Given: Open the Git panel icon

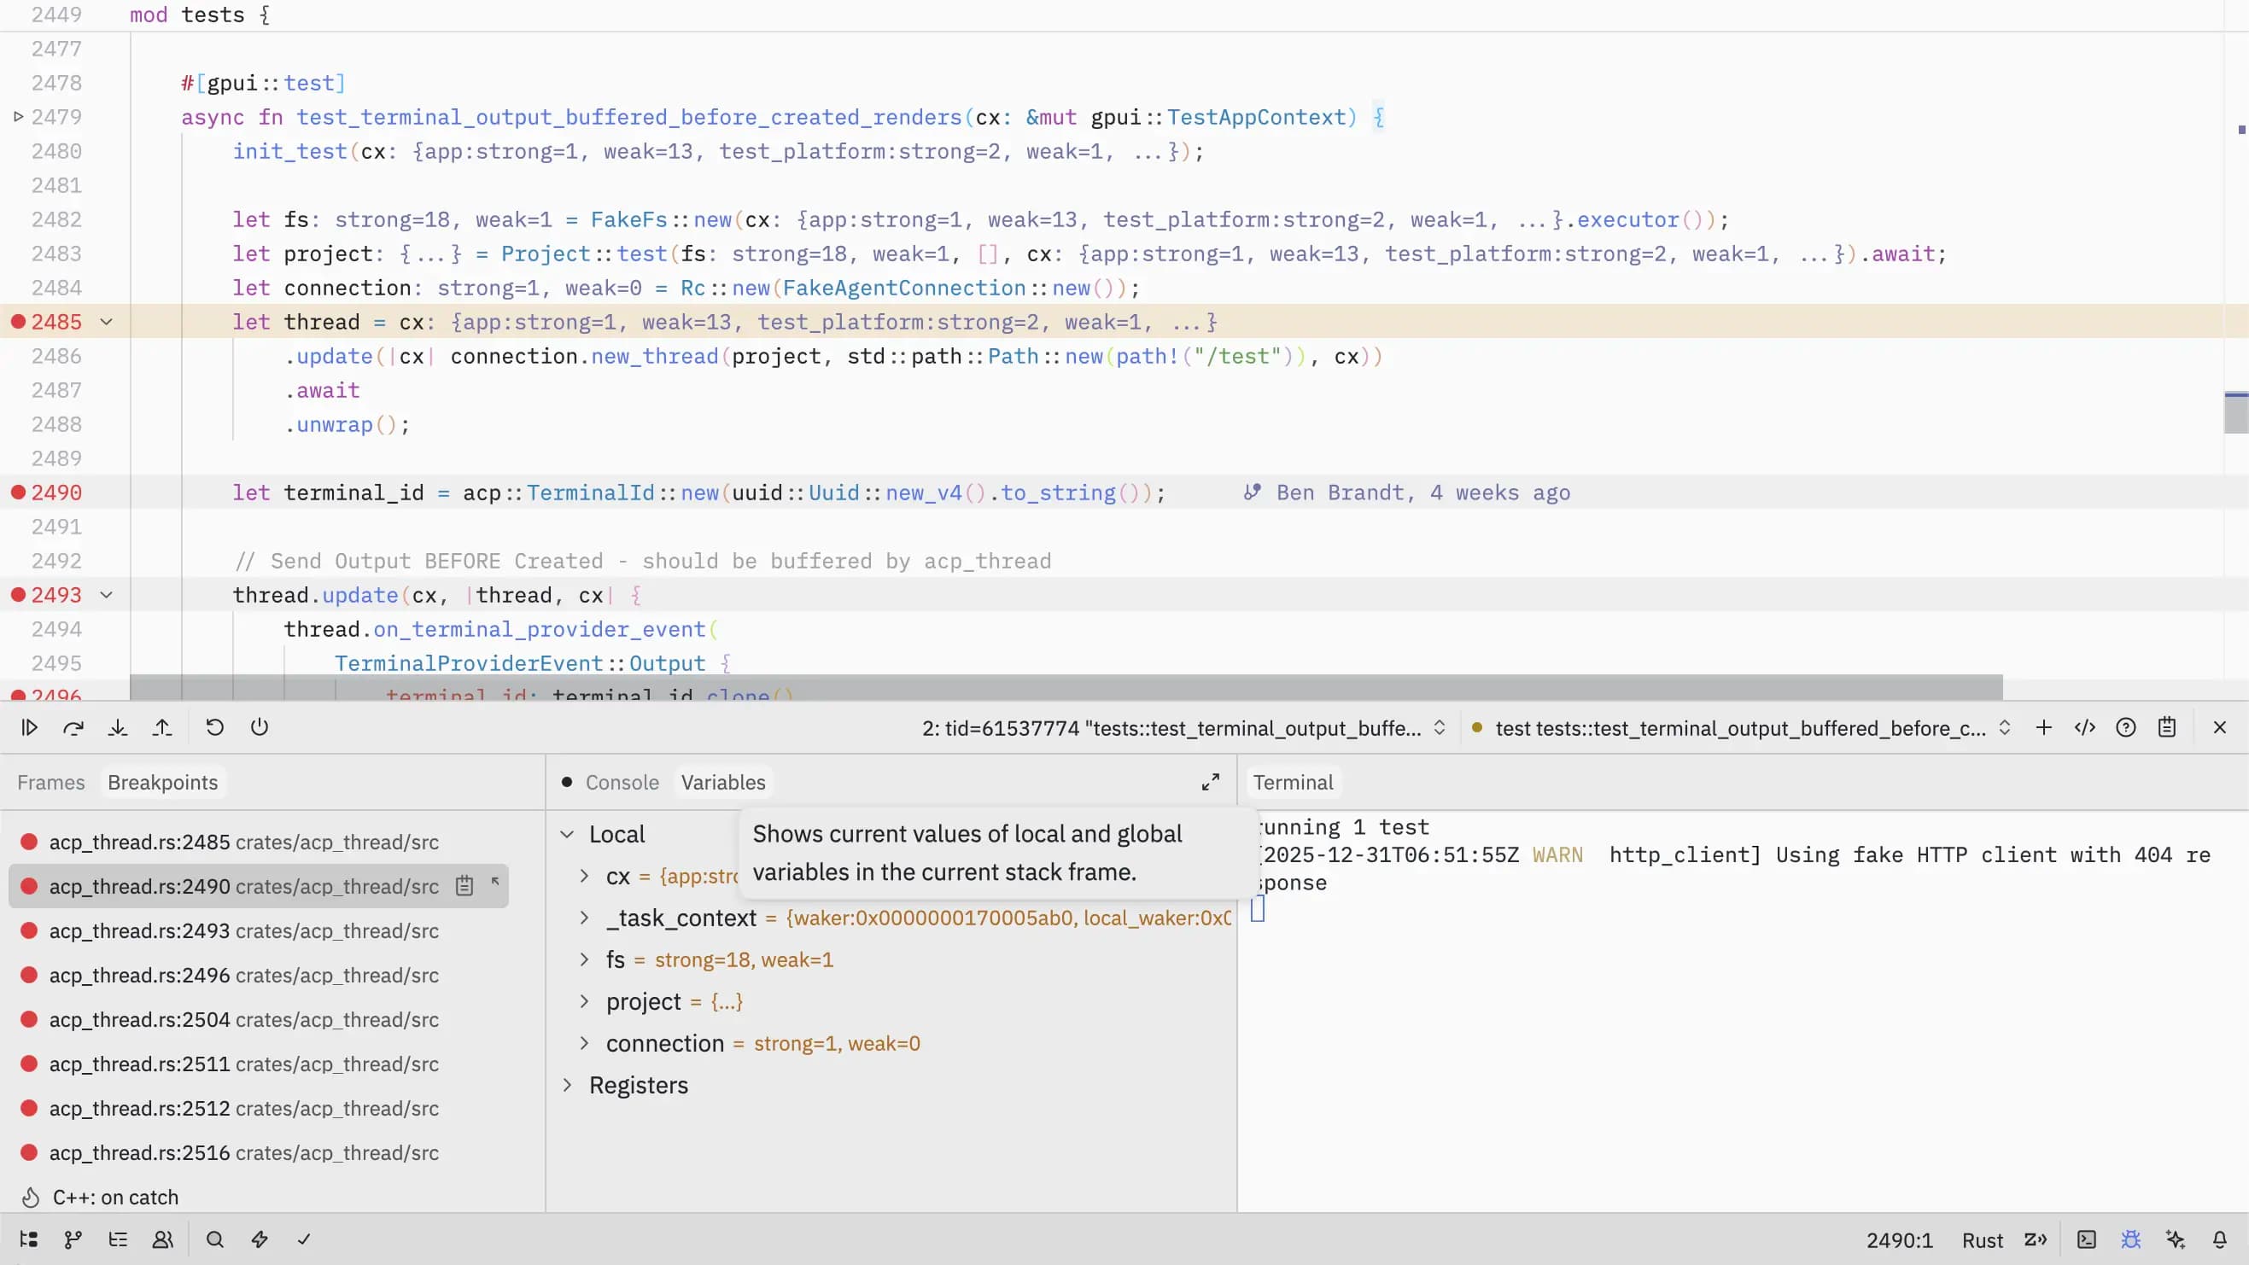Looking at the screenshot, I should (x=73, y=1239).
